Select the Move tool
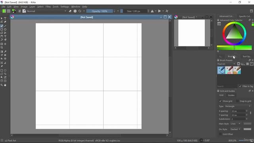 [x=5, y=44]
